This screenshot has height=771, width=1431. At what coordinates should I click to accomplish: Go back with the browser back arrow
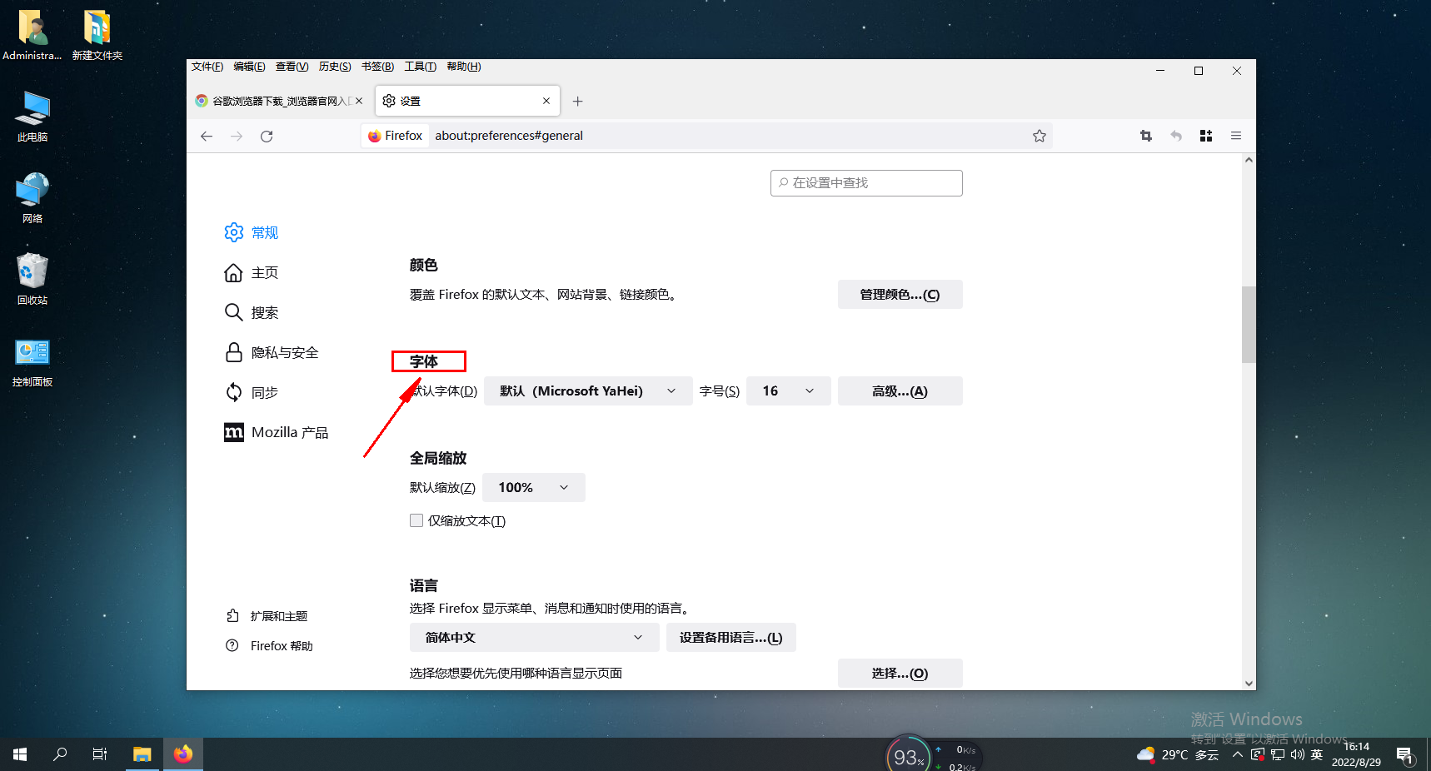[x=207, y=136]
